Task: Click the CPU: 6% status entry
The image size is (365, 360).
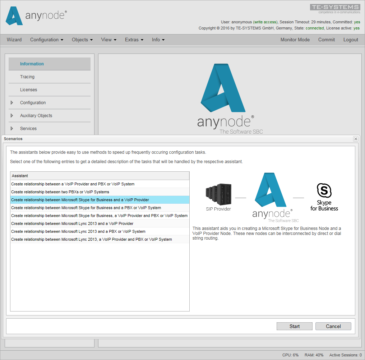Action: [290, 355]
